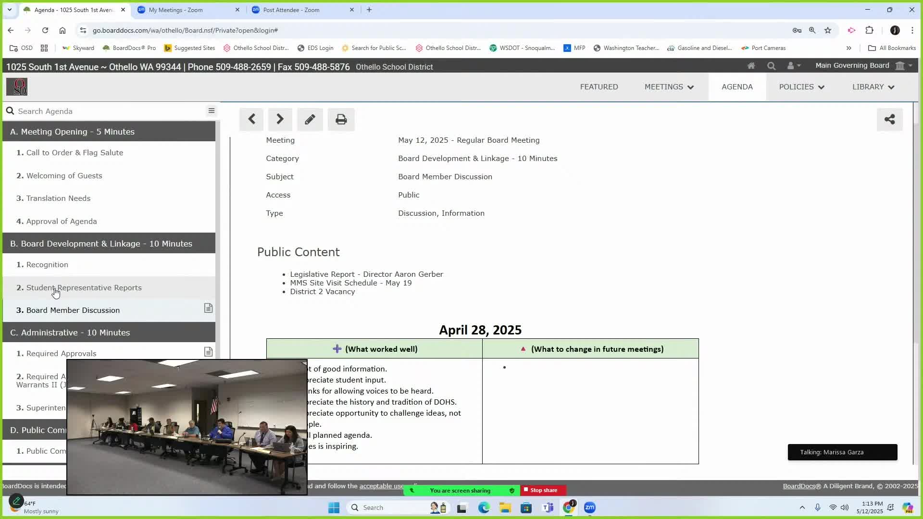Image resolution: width=923 pixels, height=519 pixels.
Task: Open attachment icon beside Required Approvals
Action: [208, 352]
